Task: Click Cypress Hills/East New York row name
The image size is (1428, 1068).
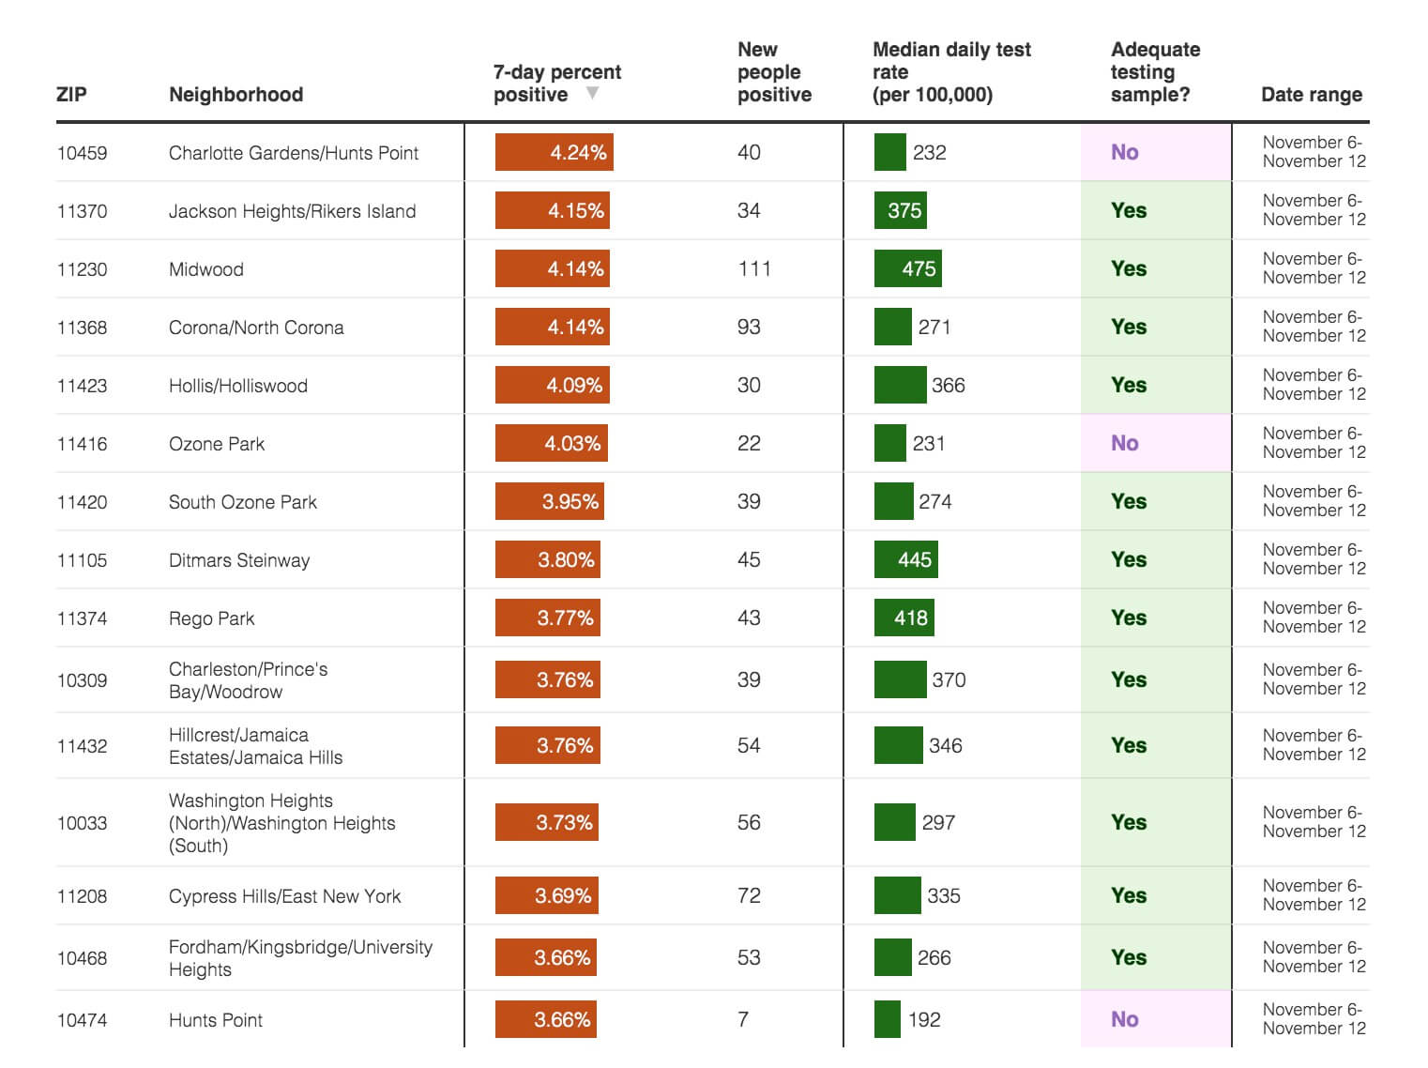Action: pyautogui.click(x=284, y=896)
